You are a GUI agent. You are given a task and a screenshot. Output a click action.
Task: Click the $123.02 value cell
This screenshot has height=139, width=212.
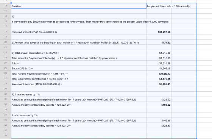pos(159,100)
